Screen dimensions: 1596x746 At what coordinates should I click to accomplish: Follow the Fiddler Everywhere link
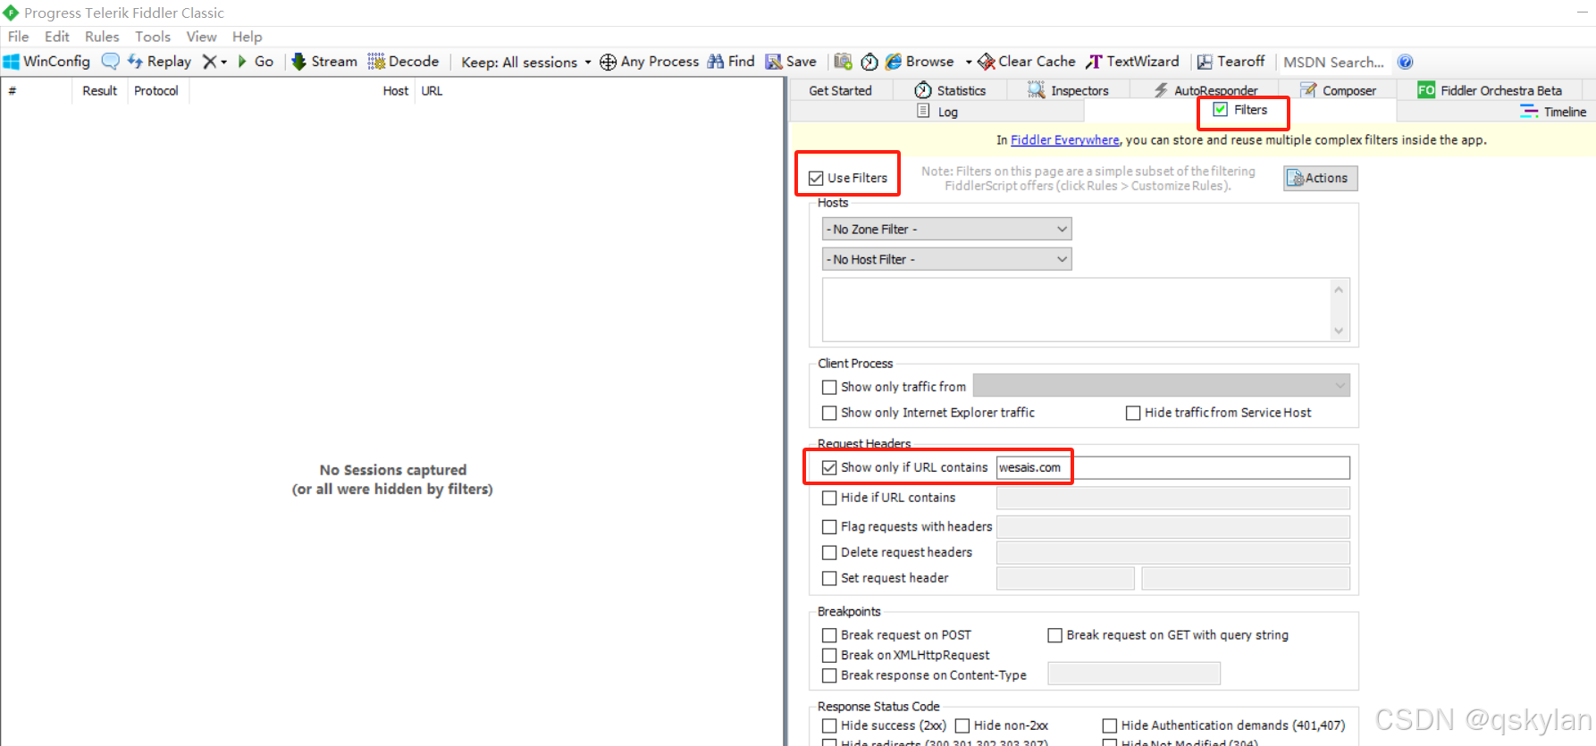[x=1064, y=140]
